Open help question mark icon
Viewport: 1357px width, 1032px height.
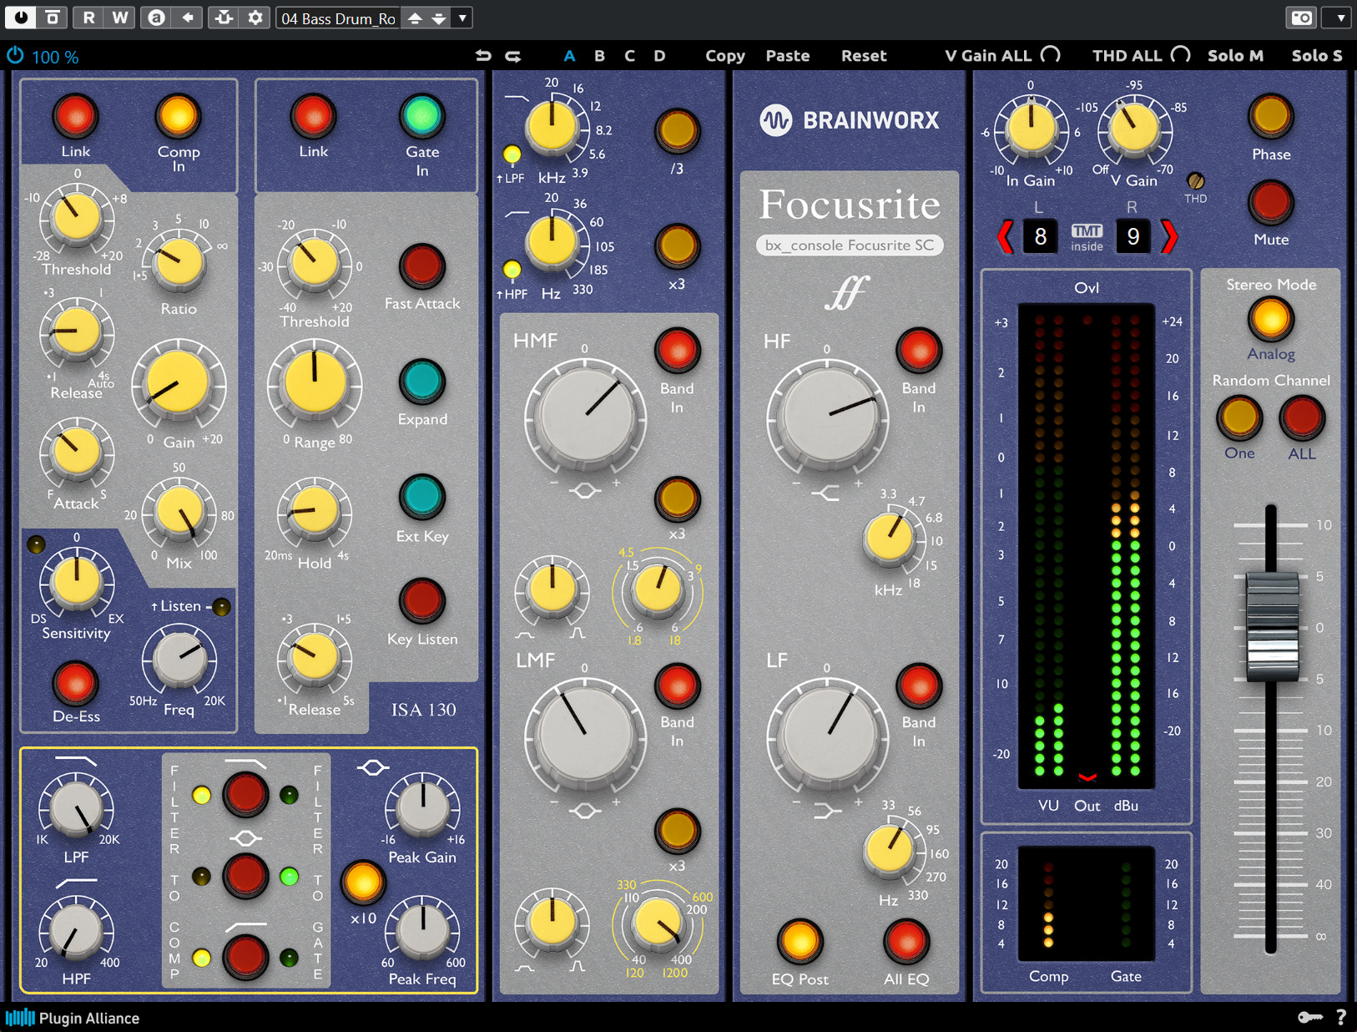point(1341,1017)
